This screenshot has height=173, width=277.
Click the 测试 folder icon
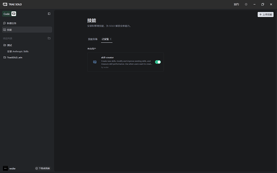pyautogui.click(x=4, y=45)
